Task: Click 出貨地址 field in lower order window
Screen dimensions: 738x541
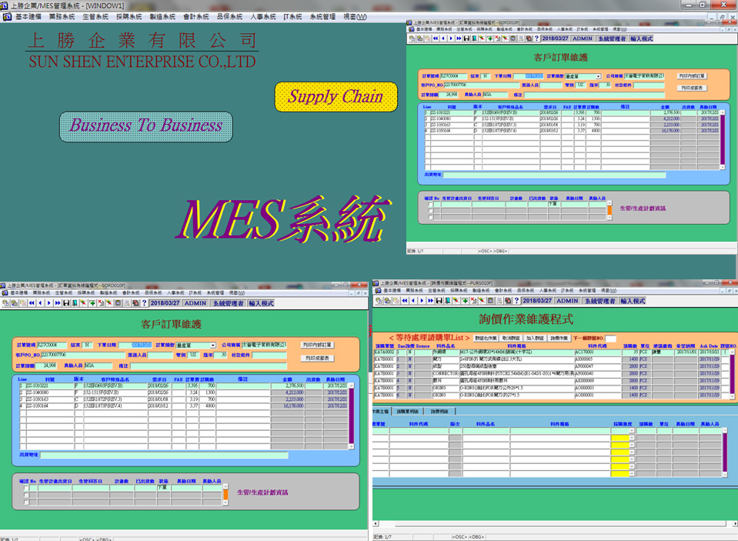Action: pos(164,455)
